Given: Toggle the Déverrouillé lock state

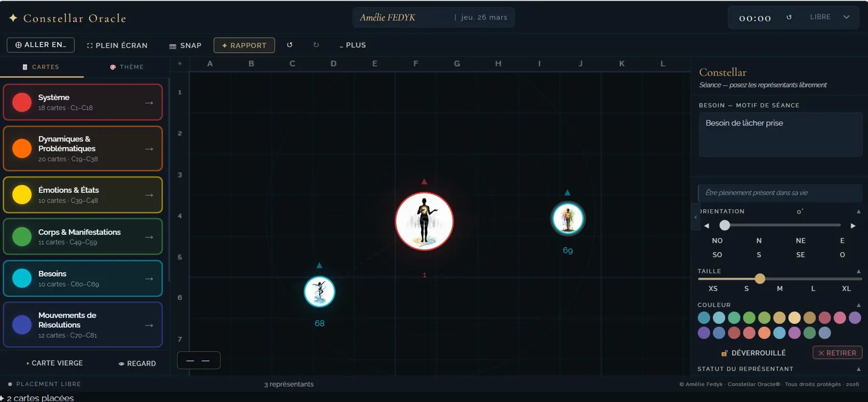Looking at the screenshot, I should 753,353.
